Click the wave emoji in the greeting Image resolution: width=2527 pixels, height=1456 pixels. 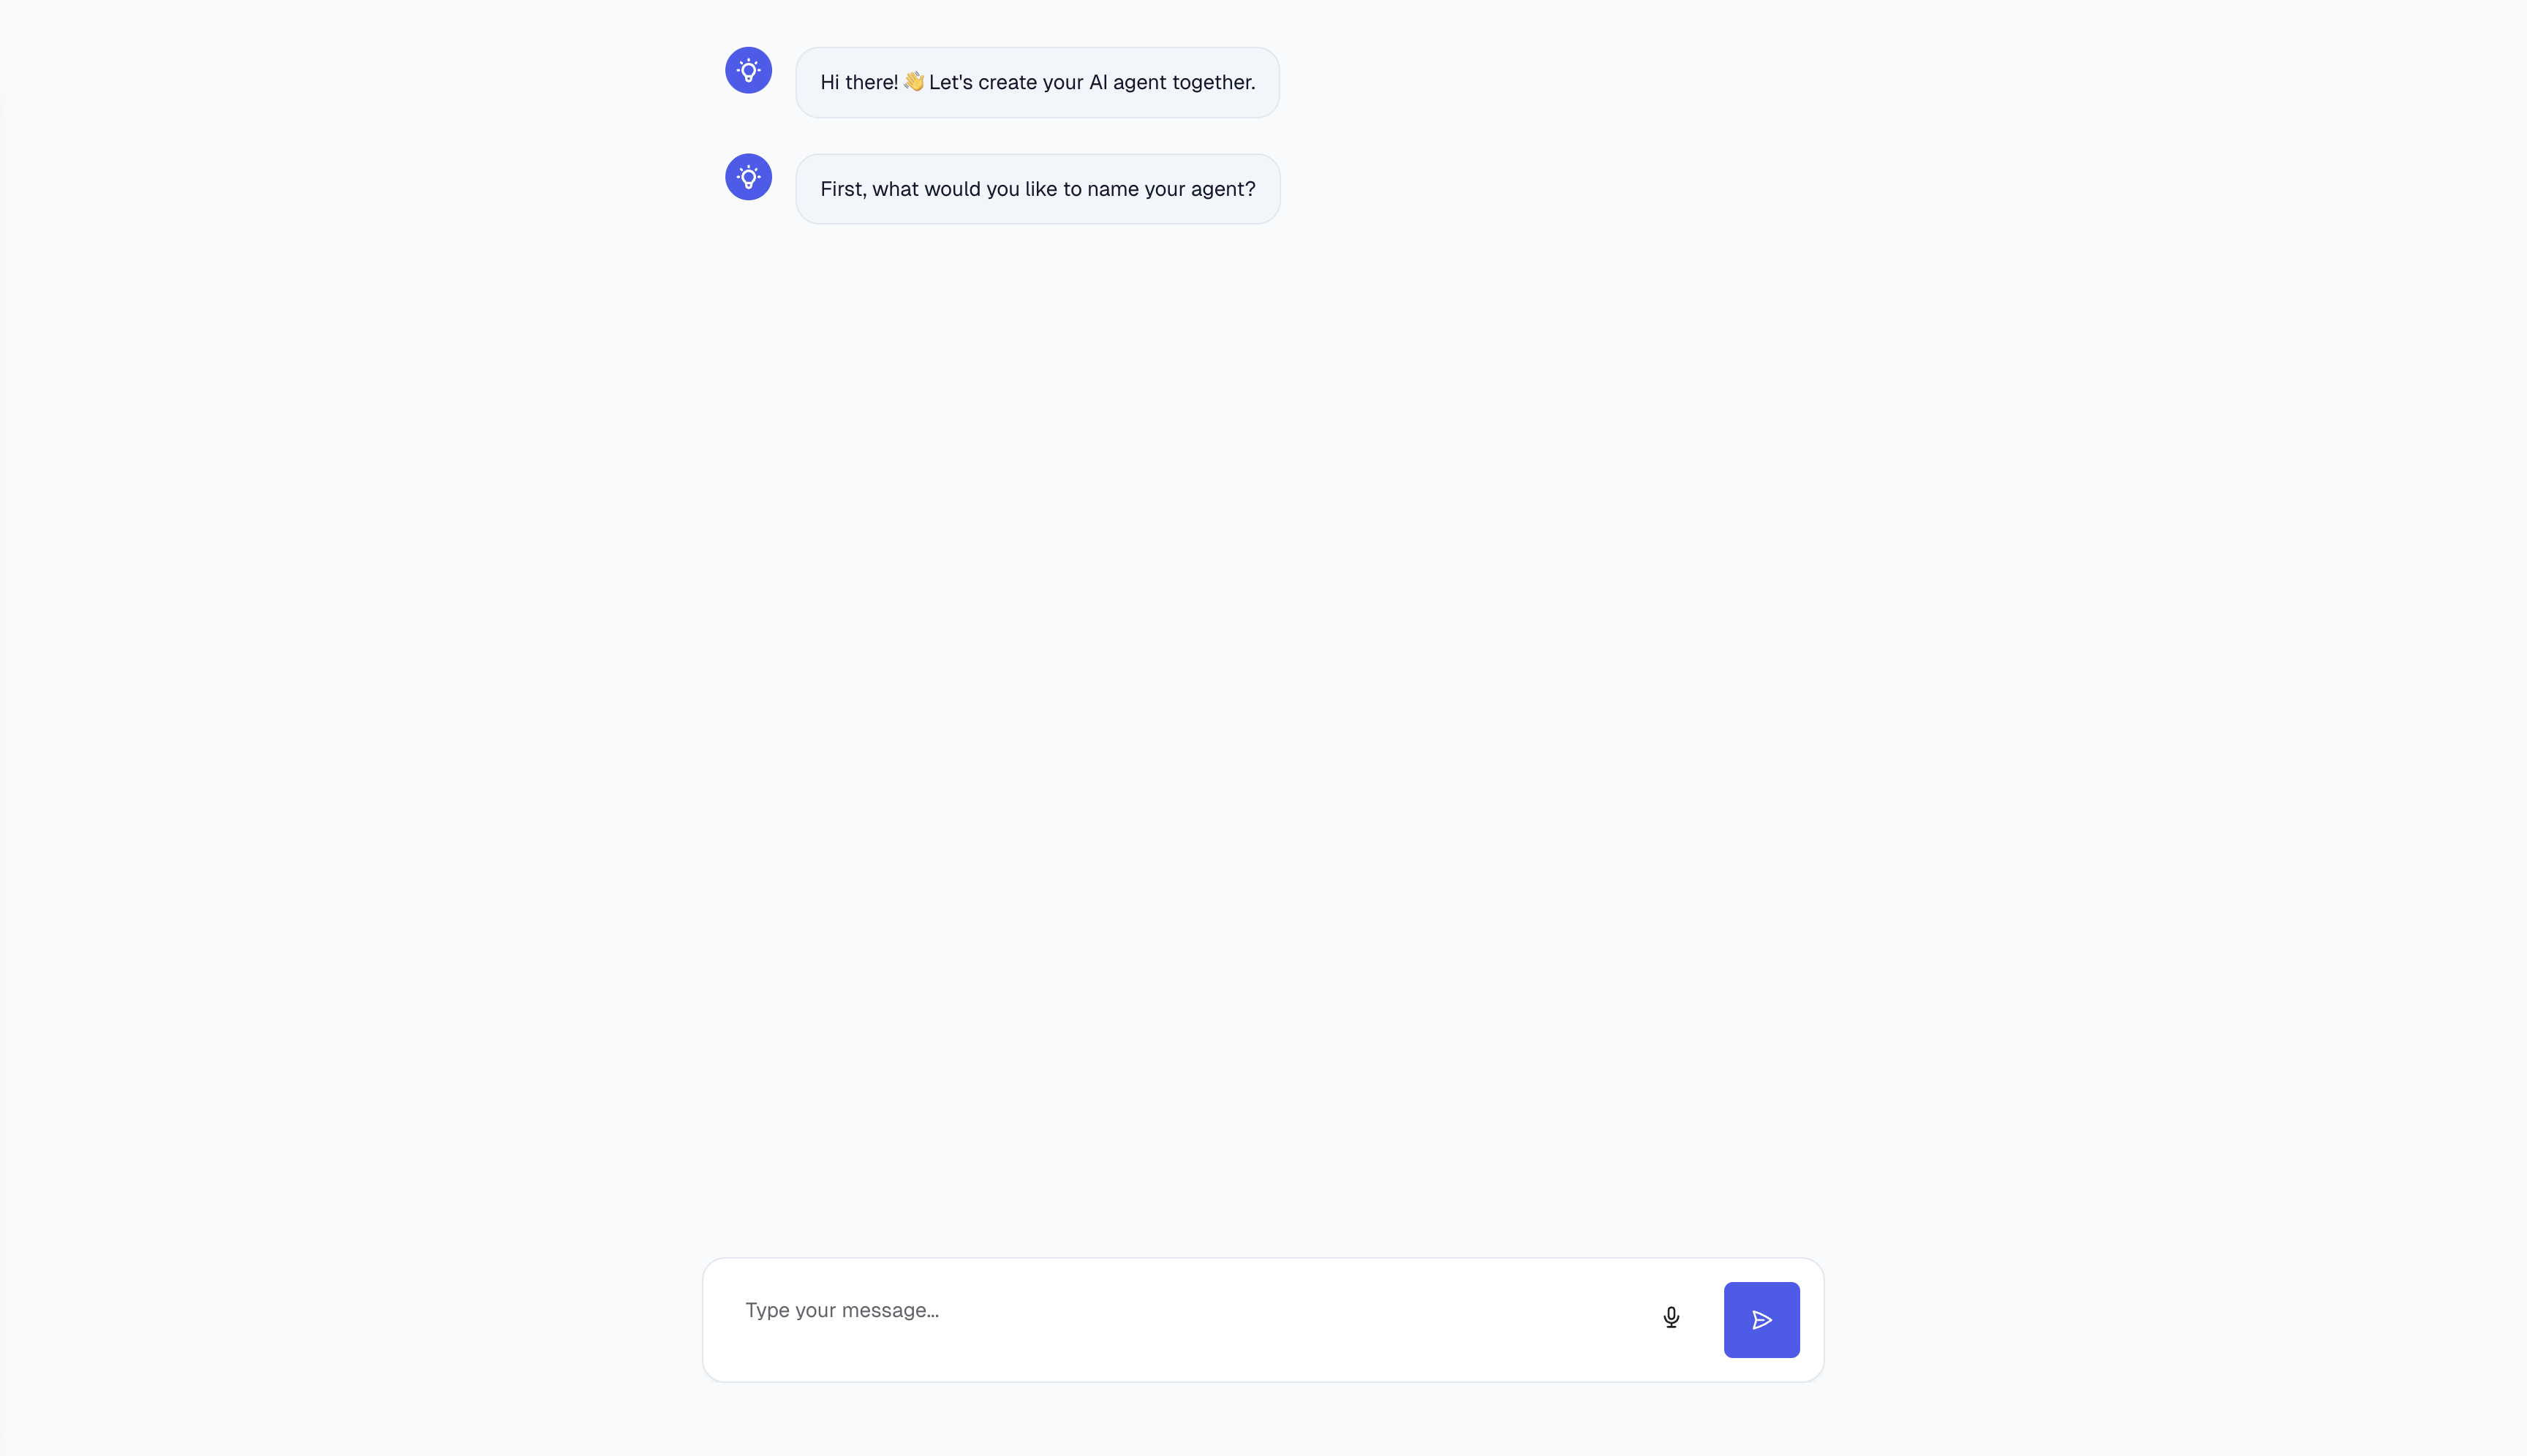(913, 82)
